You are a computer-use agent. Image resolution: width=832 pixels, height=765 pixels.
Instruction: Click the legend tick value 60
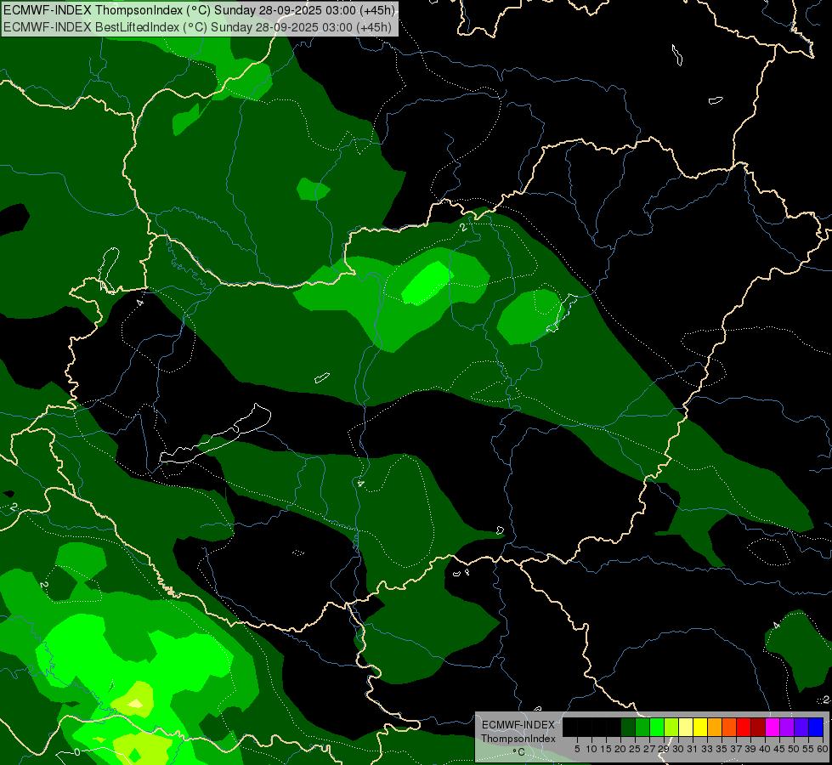click(823, 749)
